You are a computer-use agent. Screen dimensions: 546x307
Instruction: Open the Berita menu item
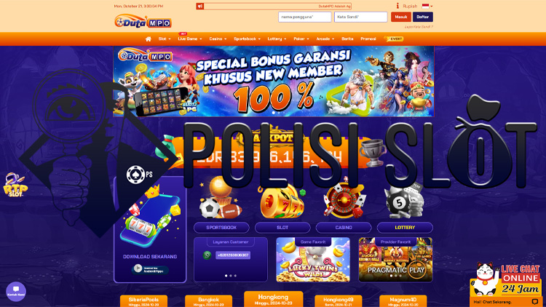(347, 39)
